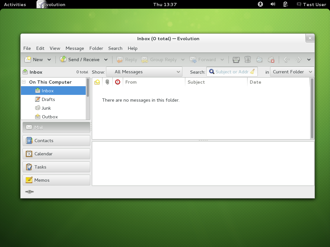This screenshot has height=247, width=330.
Task: Sort by the Subject column header
Action: (x=216, y=82)
